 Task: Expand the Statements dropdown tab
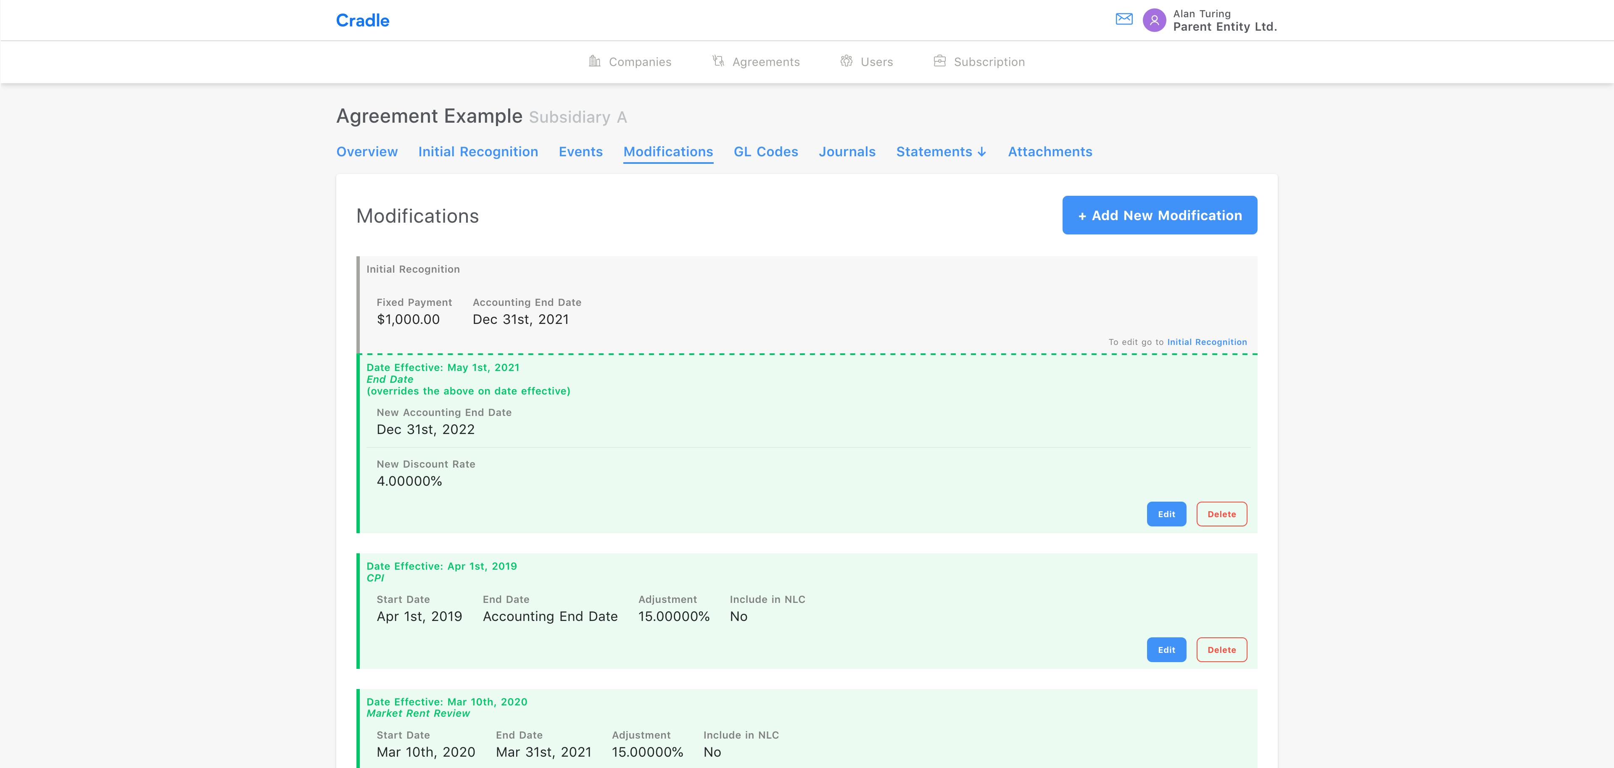[941, 152]
